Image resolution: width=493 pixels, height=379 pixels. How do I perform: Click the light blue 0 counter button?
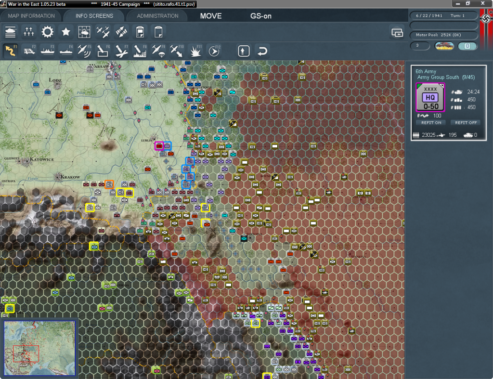467,46
